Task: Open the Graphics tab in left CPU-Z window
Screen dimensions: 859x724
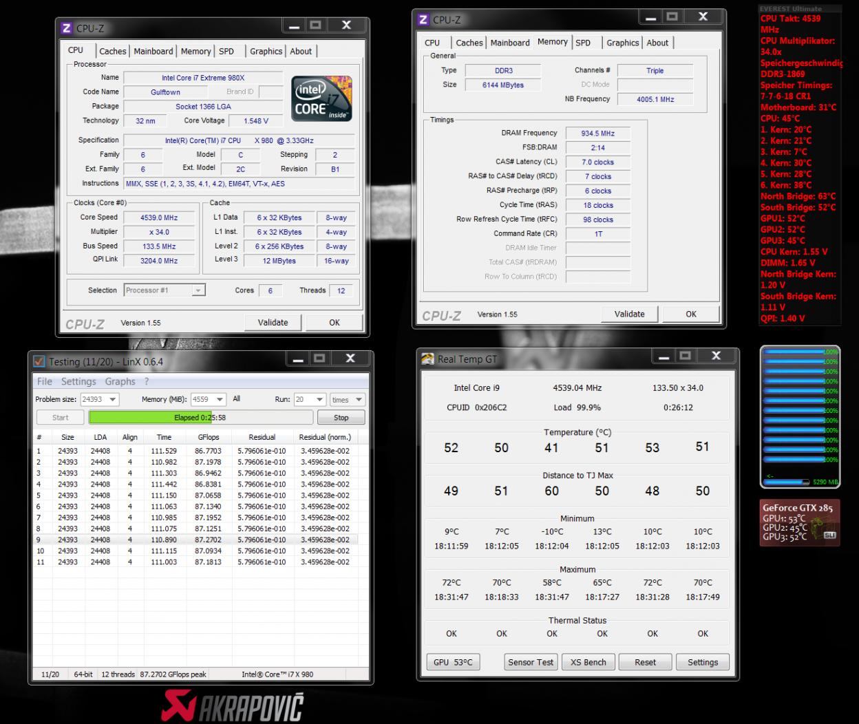Action: pyautogui.click(x=266, y=51)
